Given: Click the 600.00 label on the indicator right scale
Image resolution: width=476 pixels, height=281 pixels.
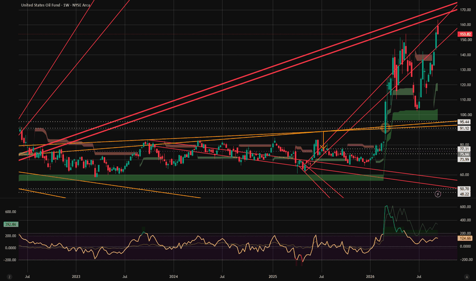Looking at the screenshot, I should (x=465, y=206).
